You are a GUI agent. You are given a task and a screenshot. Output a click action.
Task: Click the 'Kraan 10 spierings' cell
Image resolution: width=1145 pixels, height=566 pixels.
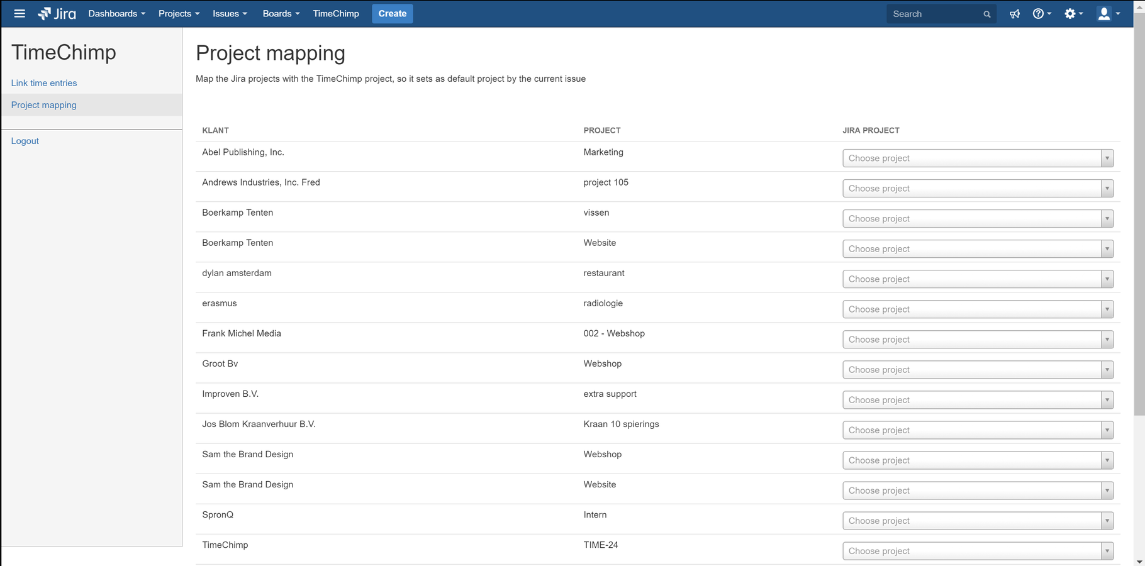(622, 424)
